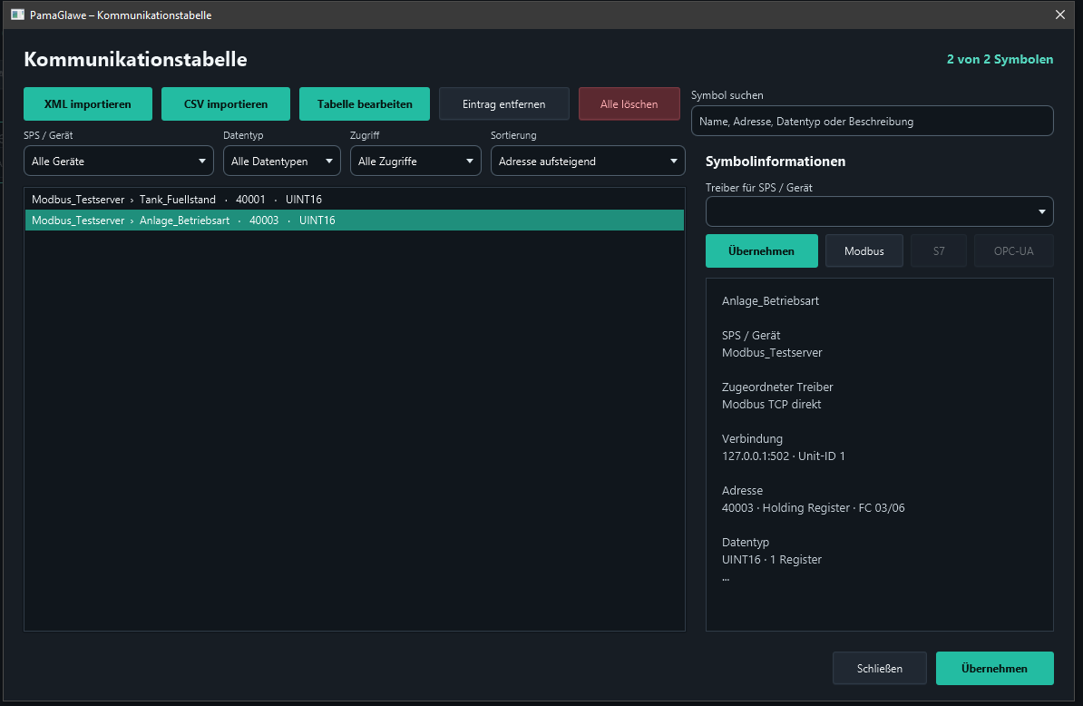Click the "UINT16 · 1 Register" data type text
The height and width of the screenshot is (706, 1083).
pos(772,560)
